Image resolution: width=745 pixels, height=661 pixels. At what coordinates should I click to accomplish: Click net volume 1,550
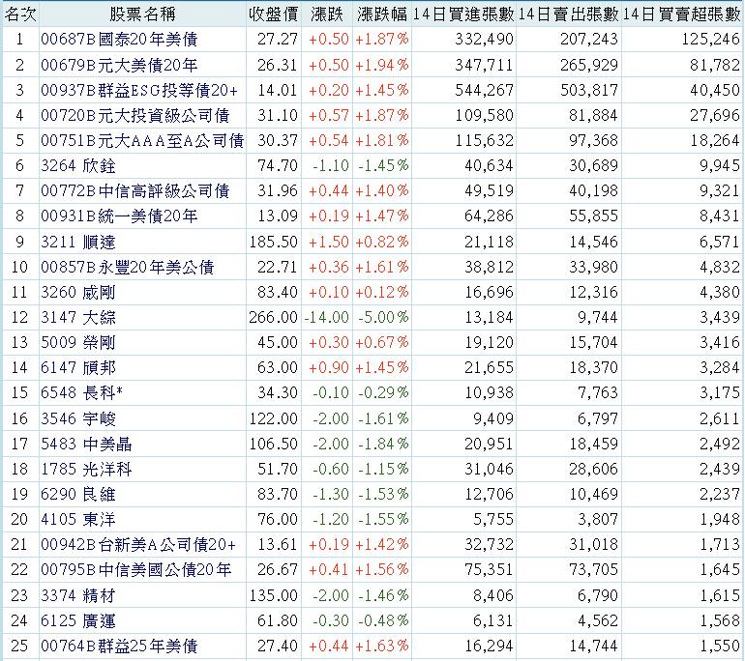tap(719, 646)
